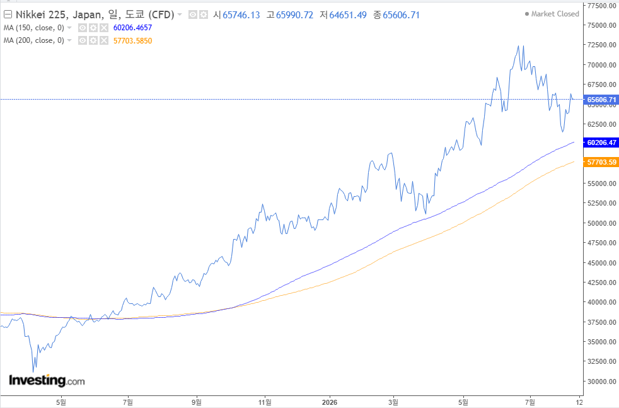Viewport: 619px width, 408px height.
Task: Click the orange MA value 57703.5850
Action: 132,41
